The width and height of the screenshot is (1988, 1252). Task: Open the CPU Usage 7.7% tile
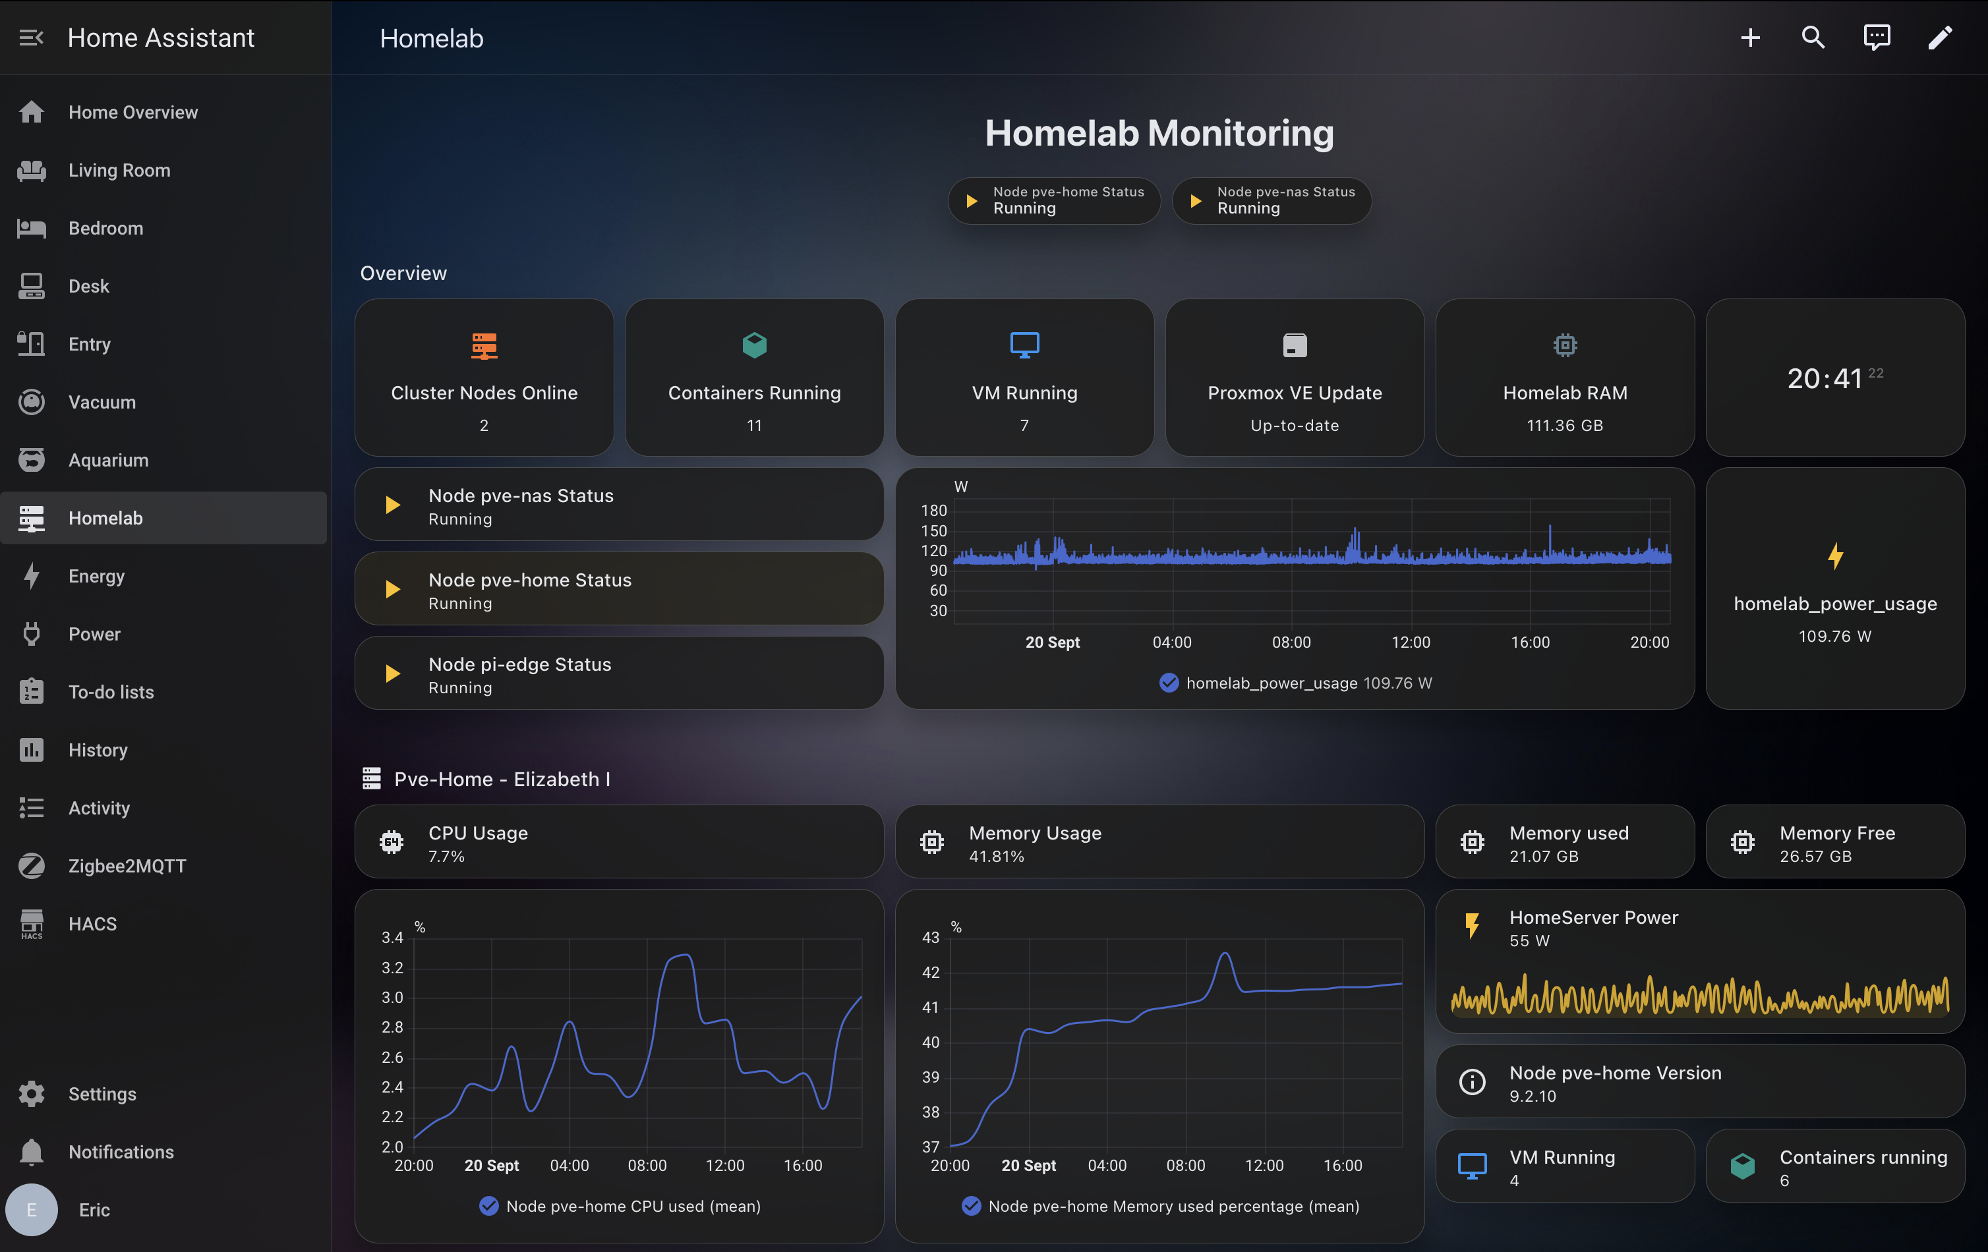[x=619, y=843]
